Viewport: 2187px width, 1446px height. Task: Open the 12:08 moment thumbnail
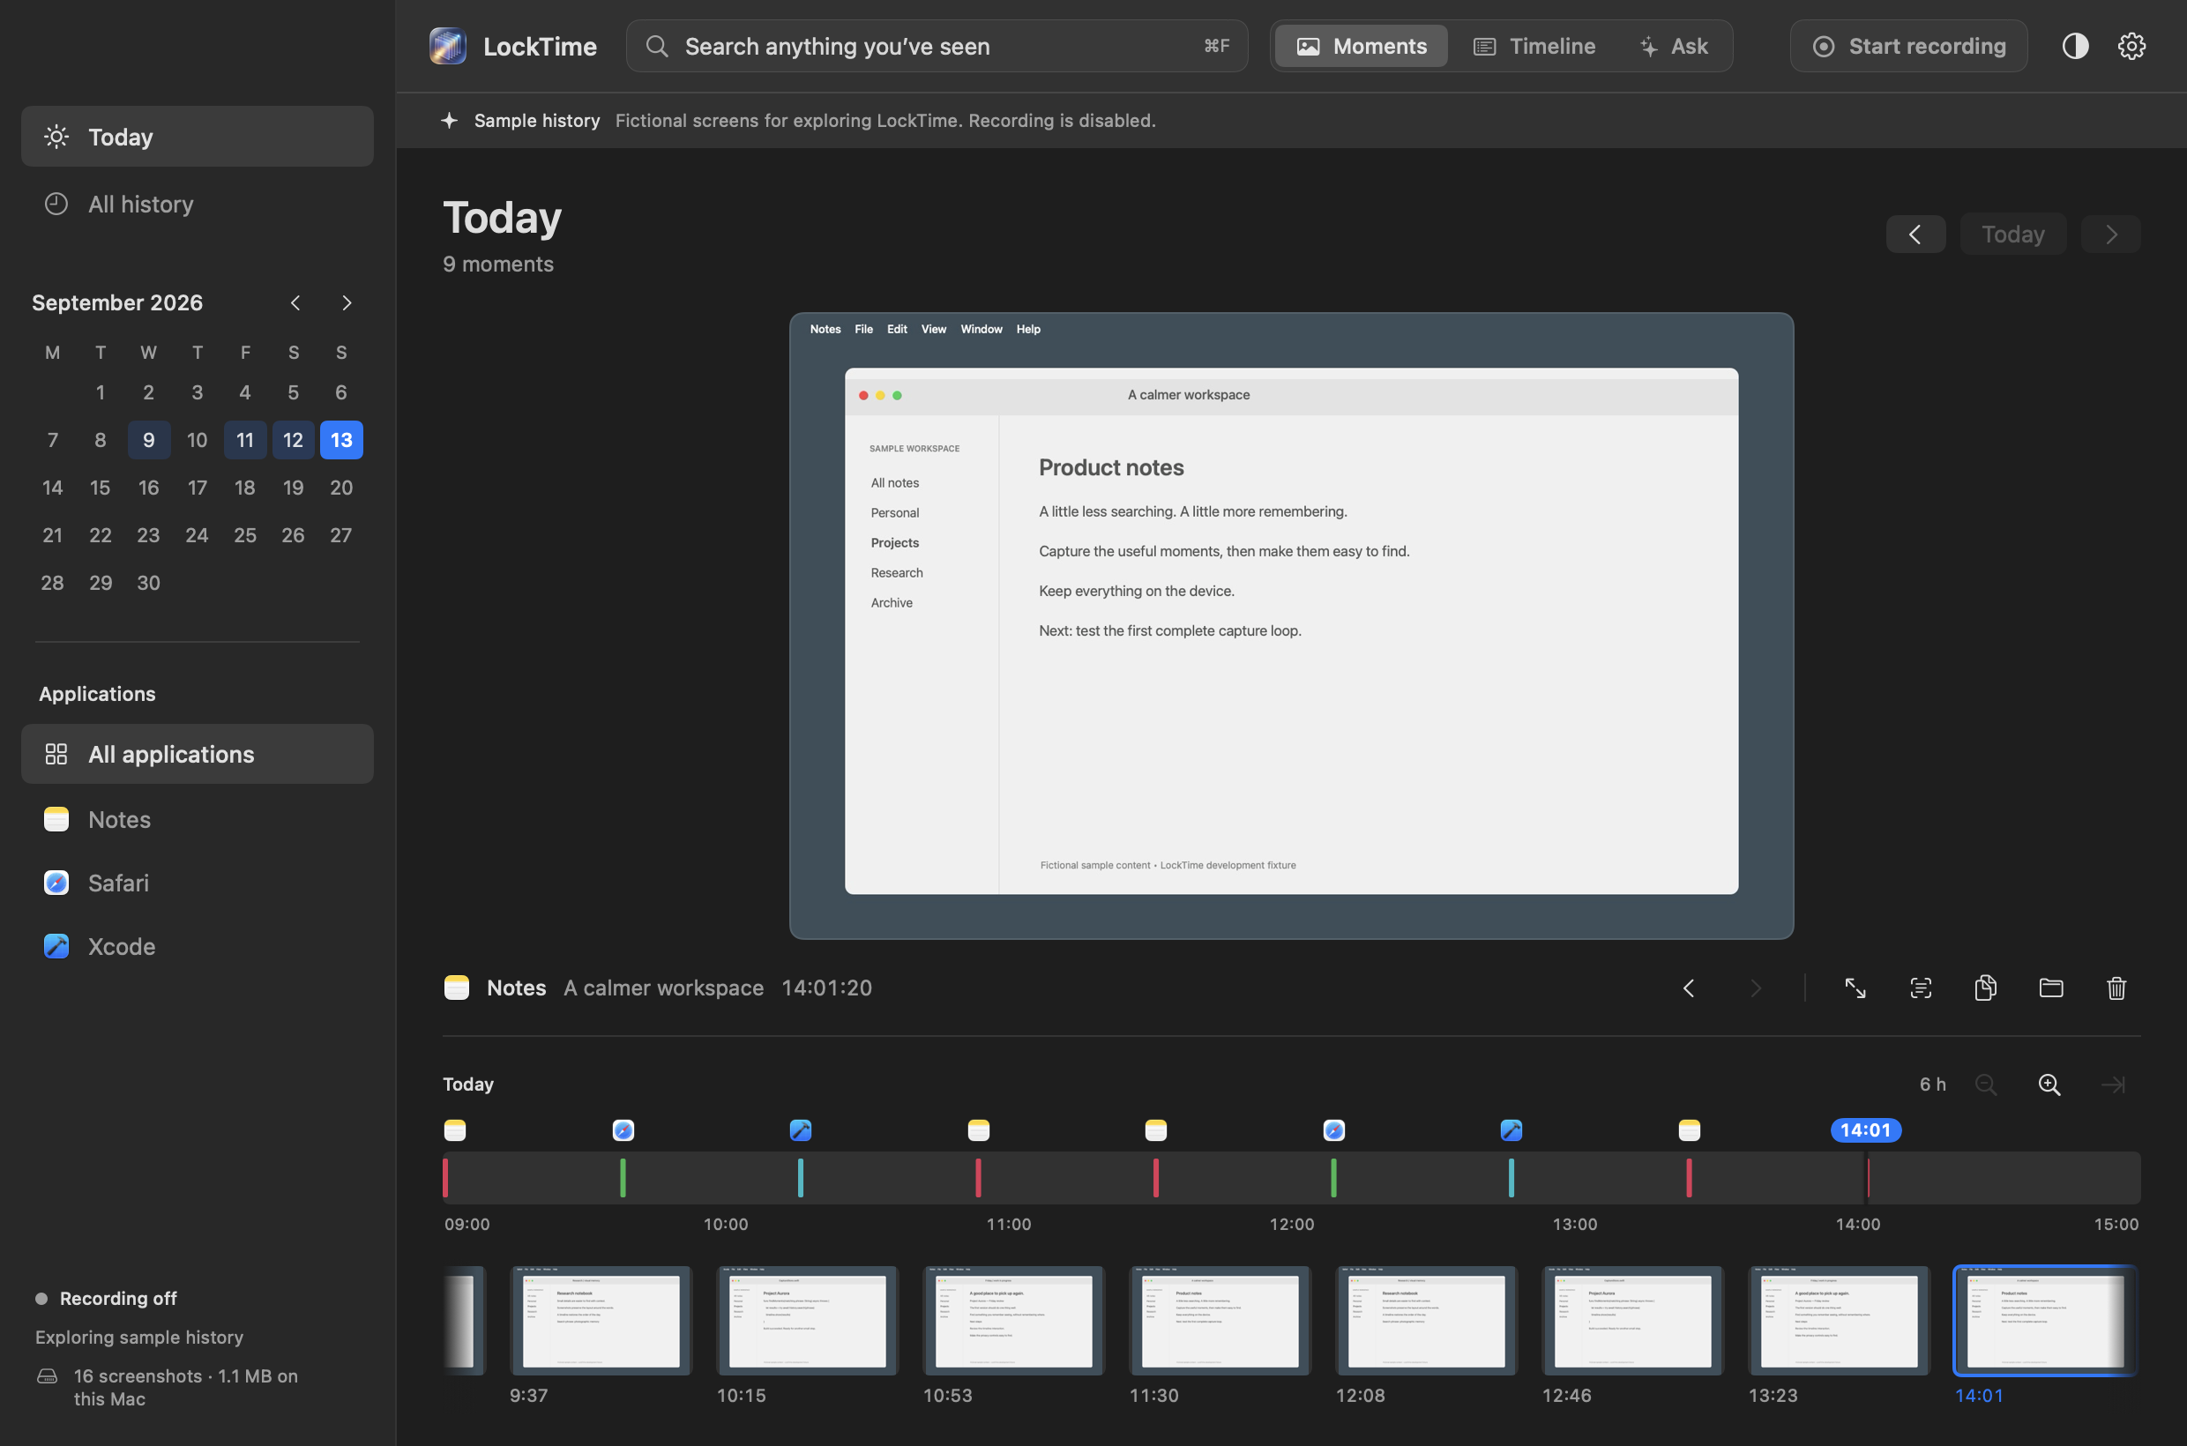click(1426, 1321)
